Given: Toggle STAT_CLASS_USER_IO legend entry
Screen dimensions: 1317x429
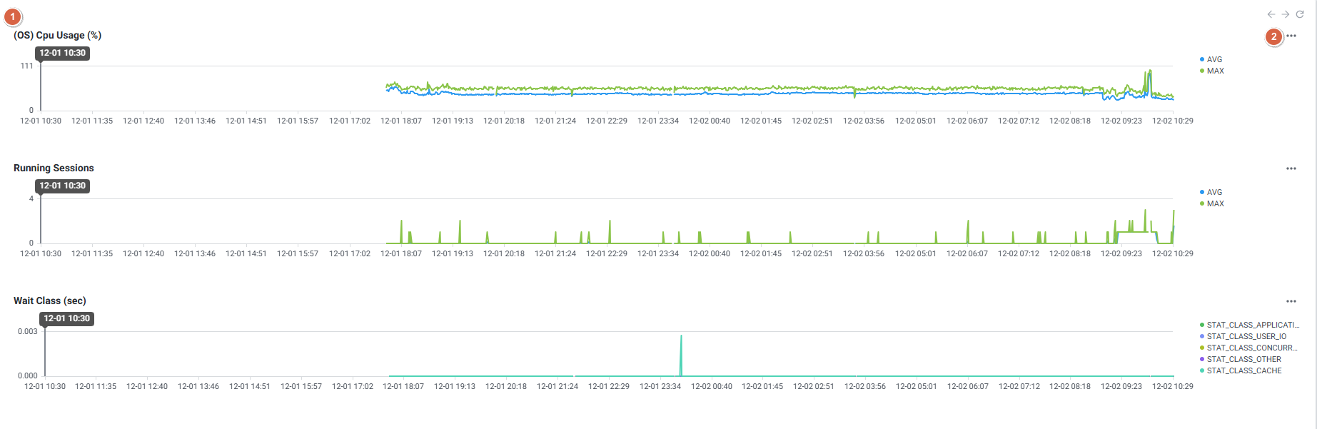Looking at the screenshot, I should tap(1246, 337).
